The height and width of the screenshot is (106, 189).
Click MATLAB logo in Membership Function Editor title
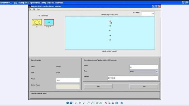pyautogui.click(x=30, y=6)
